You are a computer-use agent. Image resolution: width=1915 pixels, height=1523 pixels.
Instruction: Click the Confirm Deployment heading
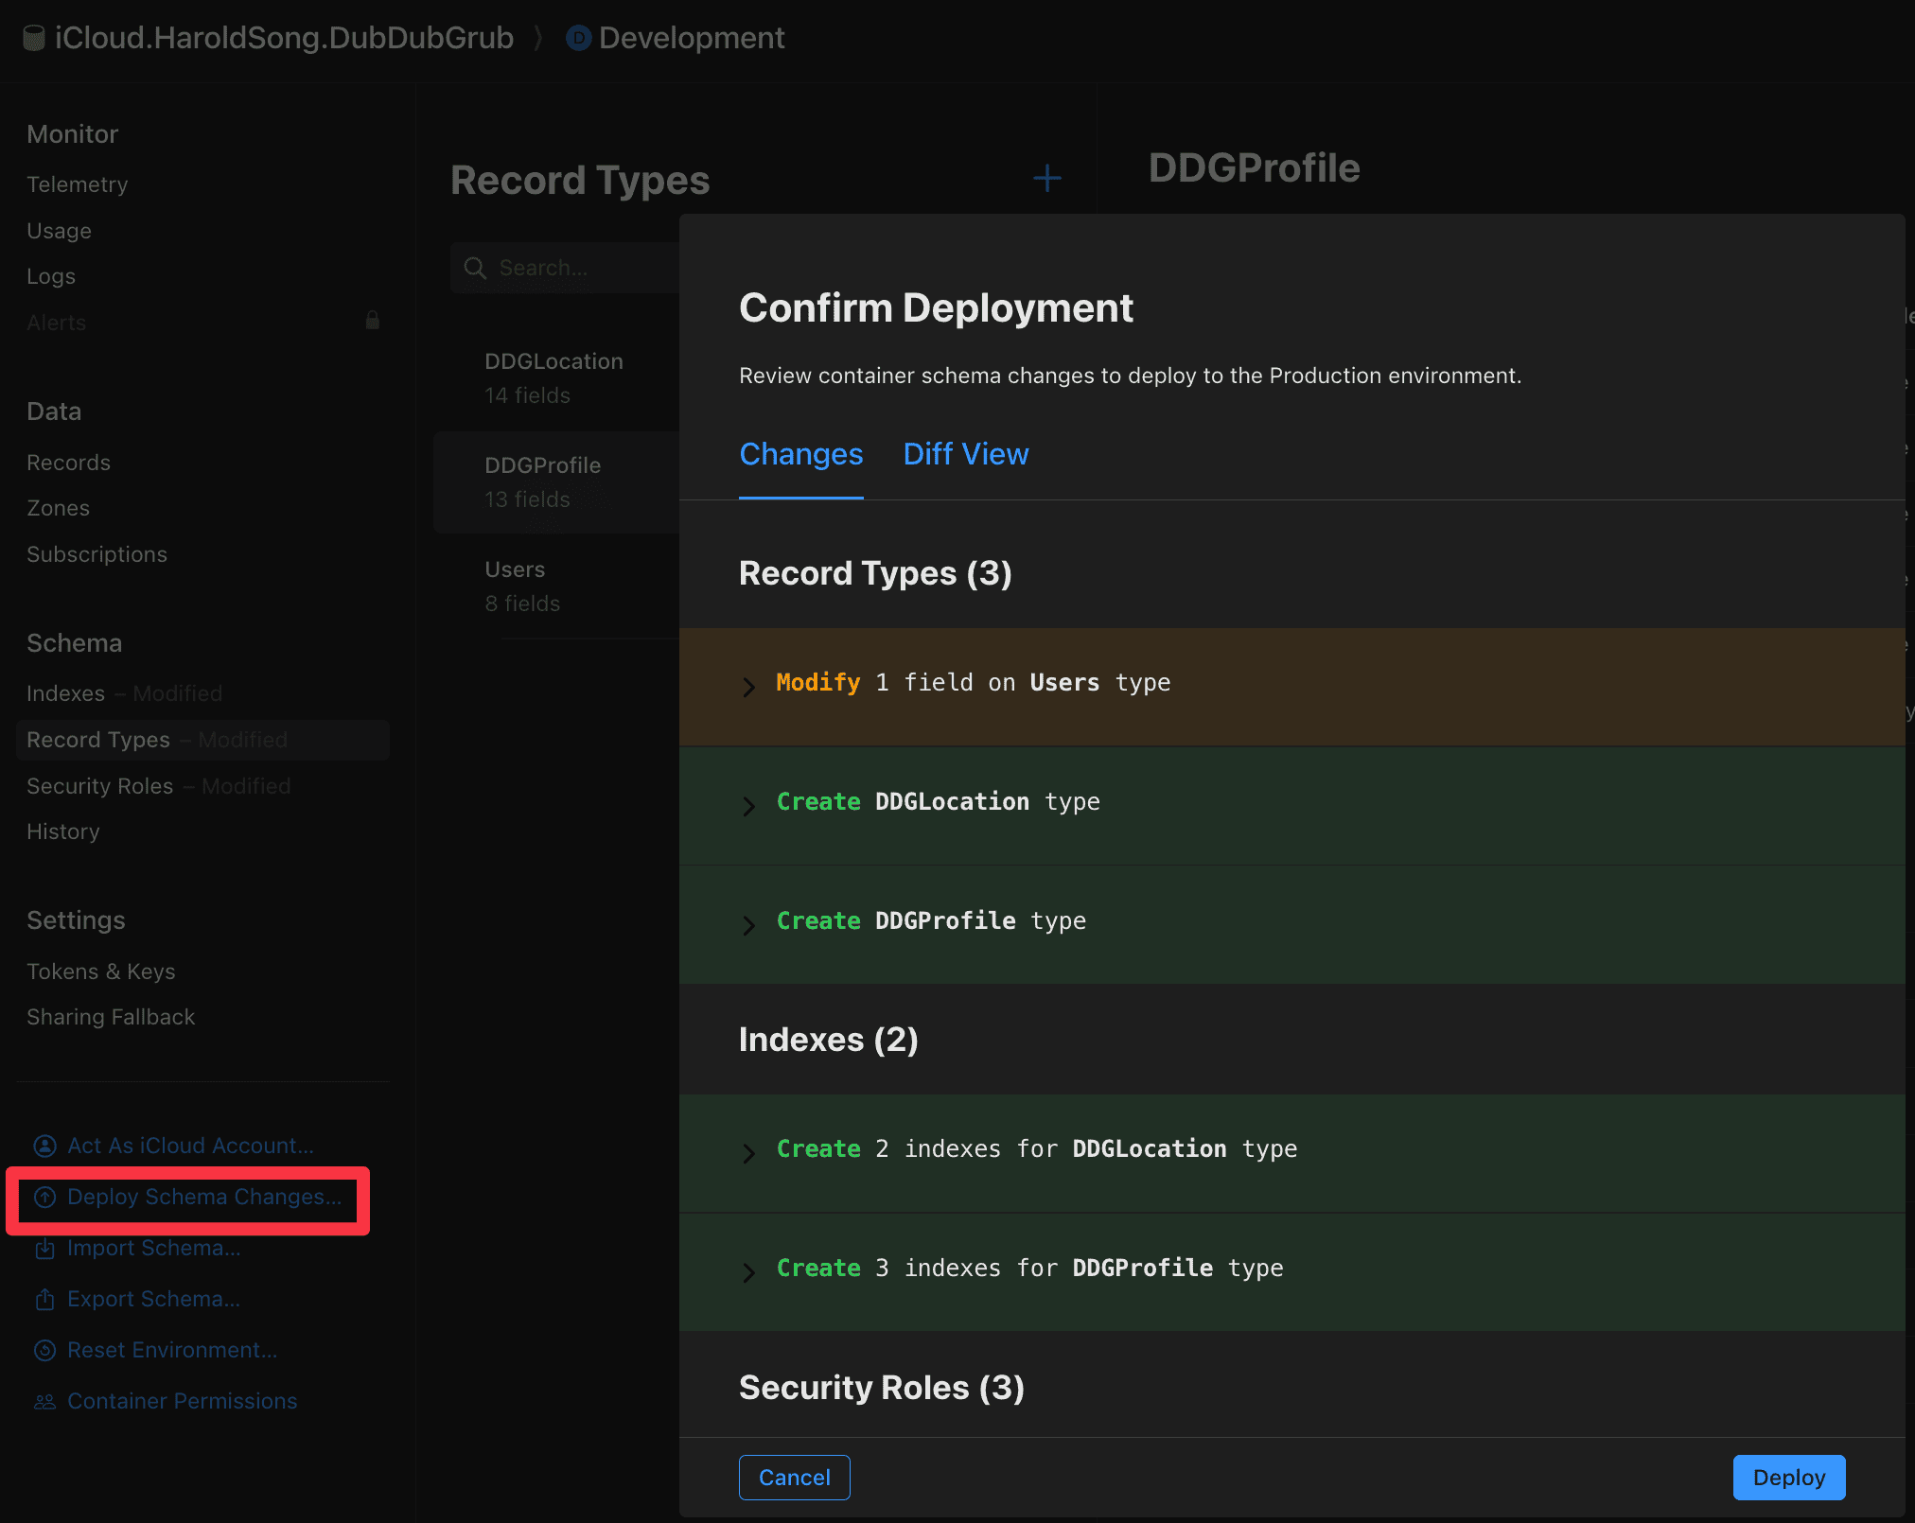click(936, 308)
